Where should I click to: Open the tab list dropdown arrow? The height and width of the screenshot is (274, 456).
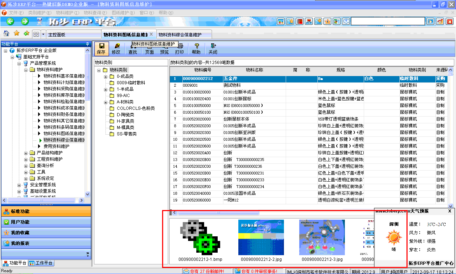point(43,34)
